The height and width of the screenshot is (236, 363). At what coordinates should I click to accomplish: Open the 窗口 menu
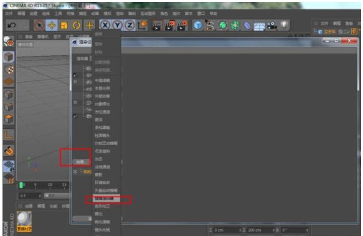(x=200, y=14)
